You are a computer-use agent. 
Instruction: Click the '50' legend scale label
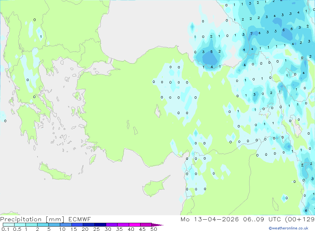click(x=154, y=229)
